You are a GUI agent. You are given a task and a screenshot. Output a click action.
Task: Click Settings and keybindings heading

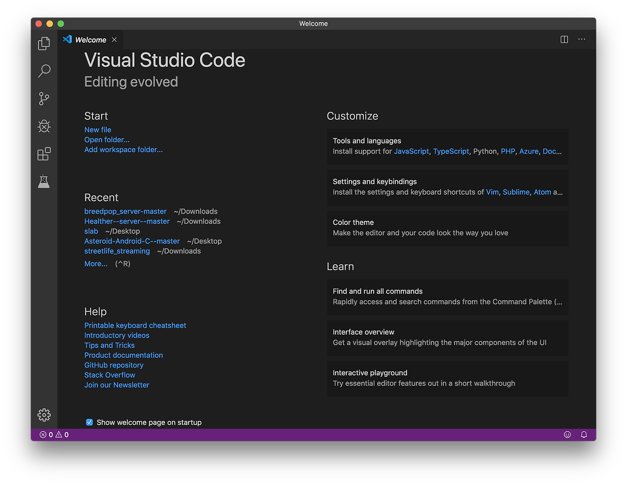(375, 182)
